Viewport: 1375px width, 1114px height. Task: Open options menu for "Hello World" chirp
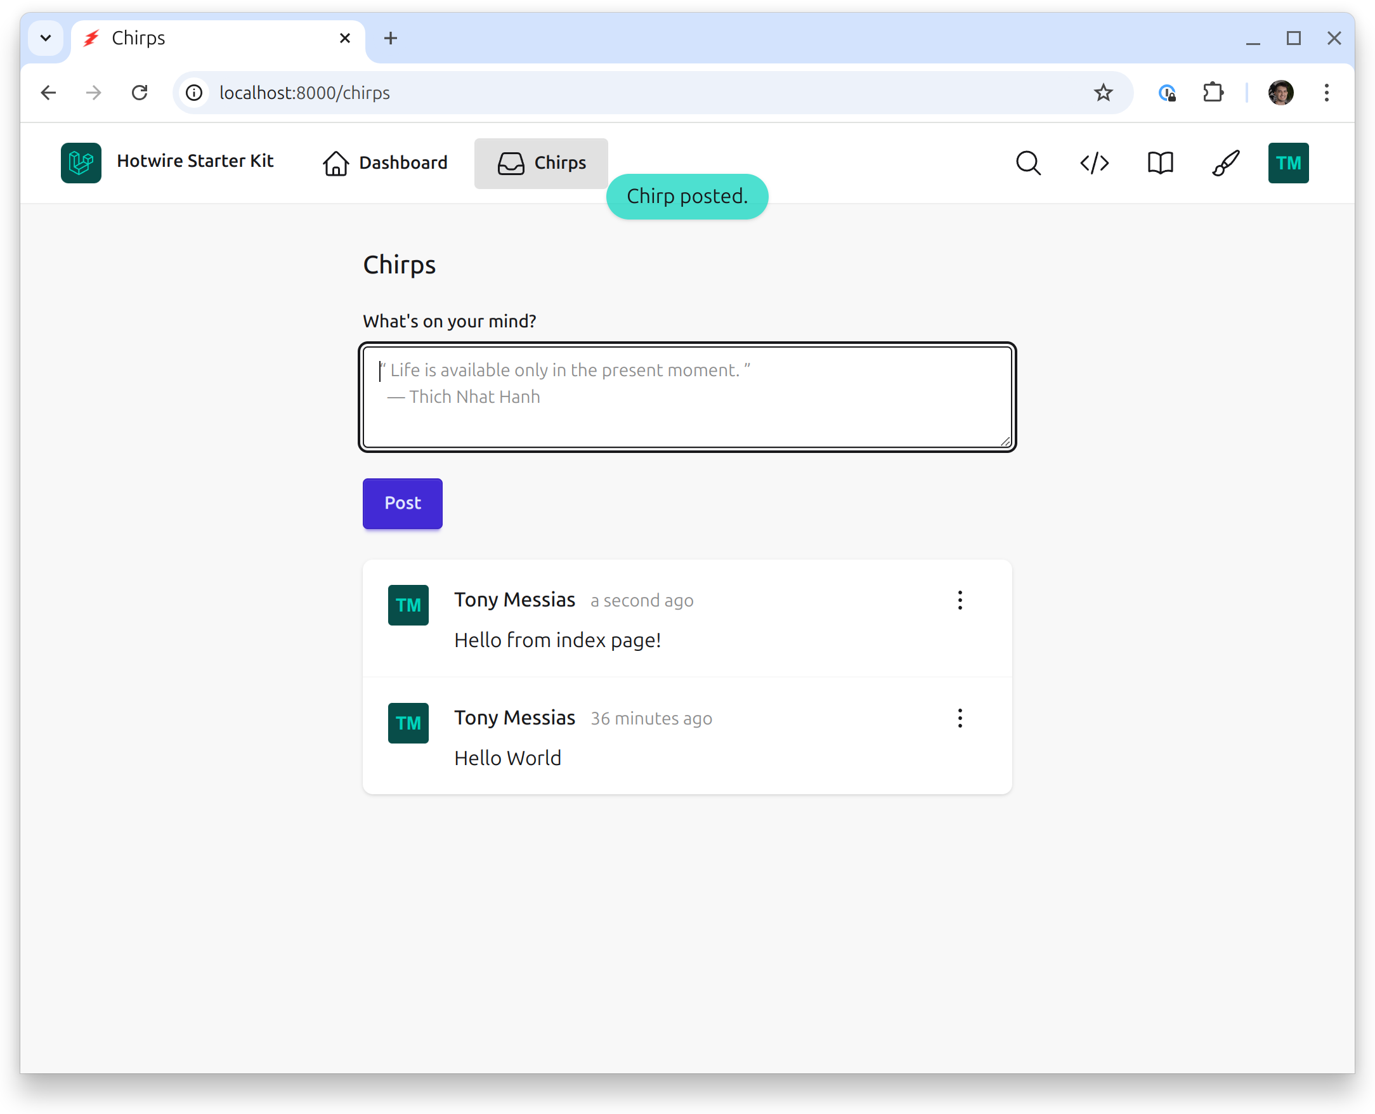(960, 718)
